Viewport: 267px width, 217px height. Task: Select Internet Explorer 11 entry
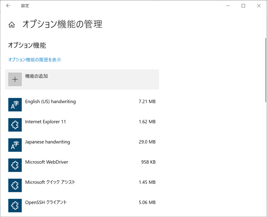[x=82, y=125]
